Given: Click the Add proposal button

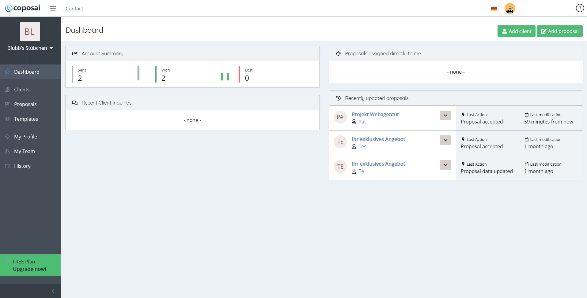Looking at the screenshot, I should point(559,31).
